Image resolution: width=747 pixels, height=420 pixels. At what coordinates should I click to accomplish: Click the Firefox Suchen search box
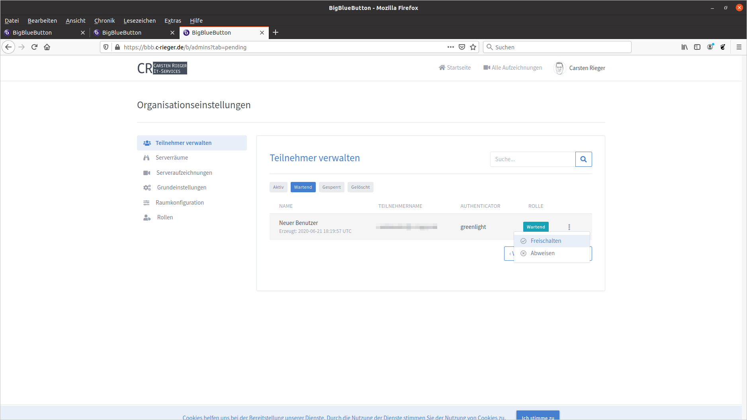557,47
